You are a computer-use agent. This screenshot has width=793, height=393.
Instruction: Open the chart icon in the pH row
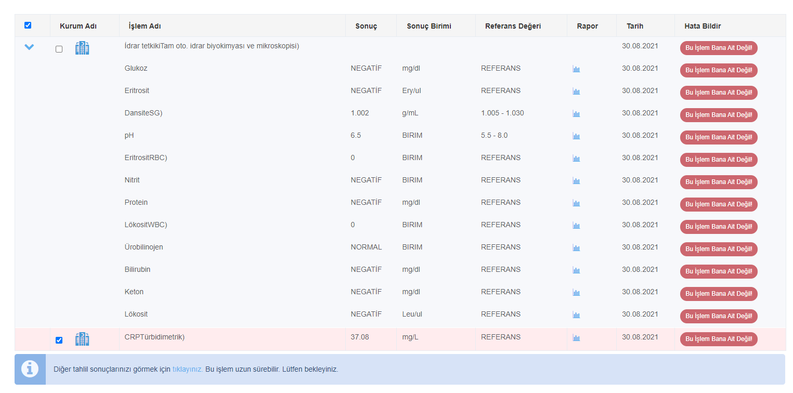pos(576,136)
